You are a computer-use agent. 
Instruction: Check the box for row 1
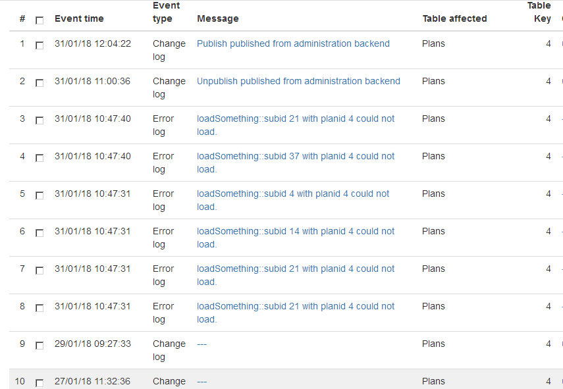(x=40, y=45)
